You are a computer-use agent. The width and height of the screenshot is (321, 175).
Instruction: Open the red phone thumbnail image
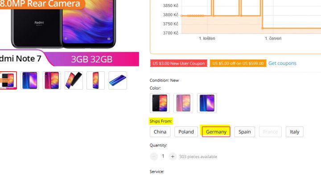[x=52, y=80]
